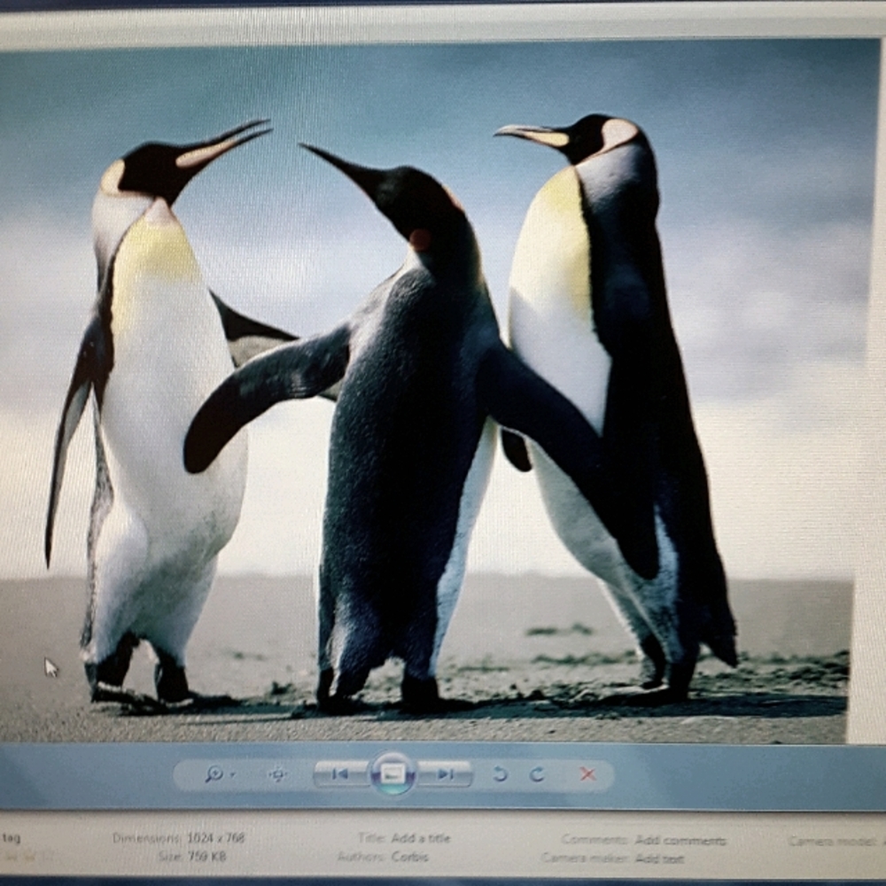886x886 pixels.
Task: Start the slide show
Action: [x=392, y=773]
